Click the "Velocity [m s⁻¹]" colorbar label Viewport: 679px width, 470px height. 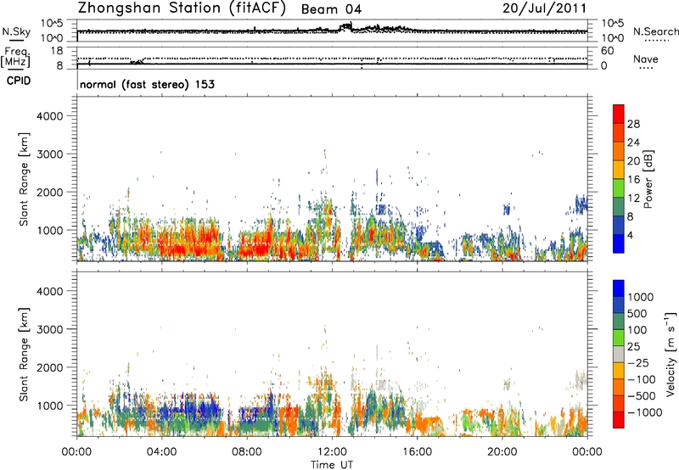671,354
